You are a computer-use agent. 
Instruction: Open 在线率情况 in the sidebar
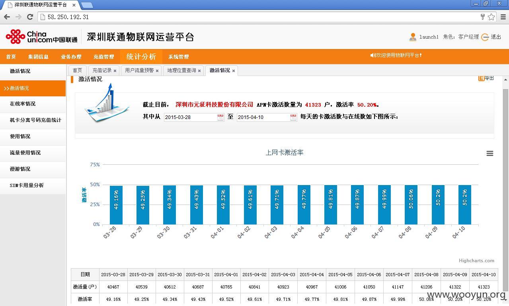(33, 104)
